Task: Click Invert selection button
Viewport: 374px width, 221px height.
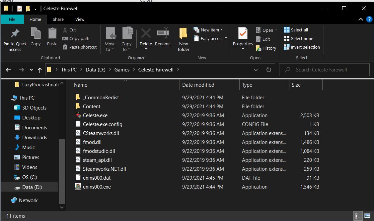Action: pyautogui.click(x=302, y=47)
